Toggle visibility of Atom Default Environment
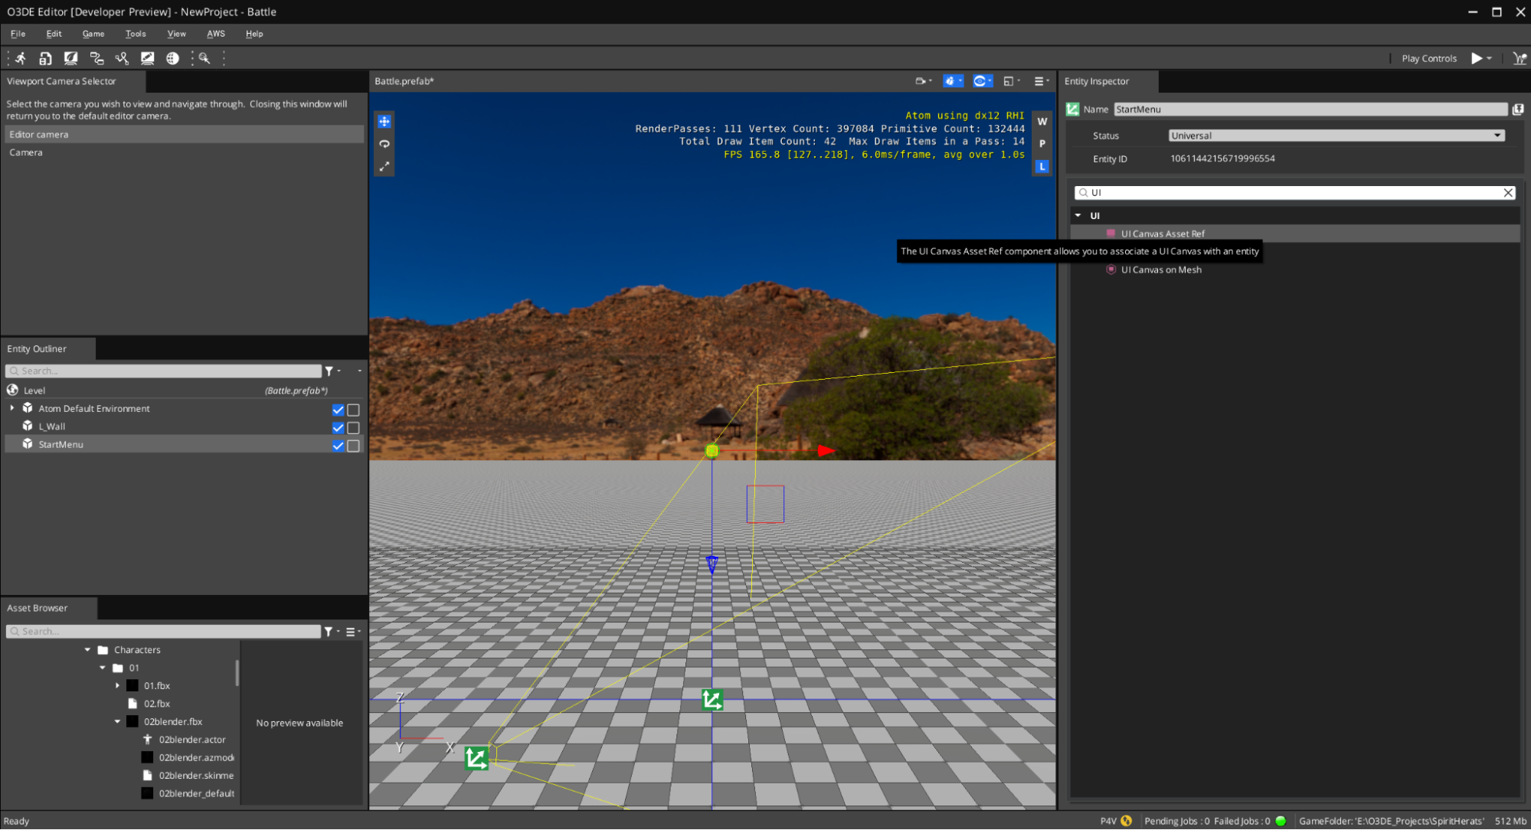This screenshot has height=830, width=1531. click(338, 410)
